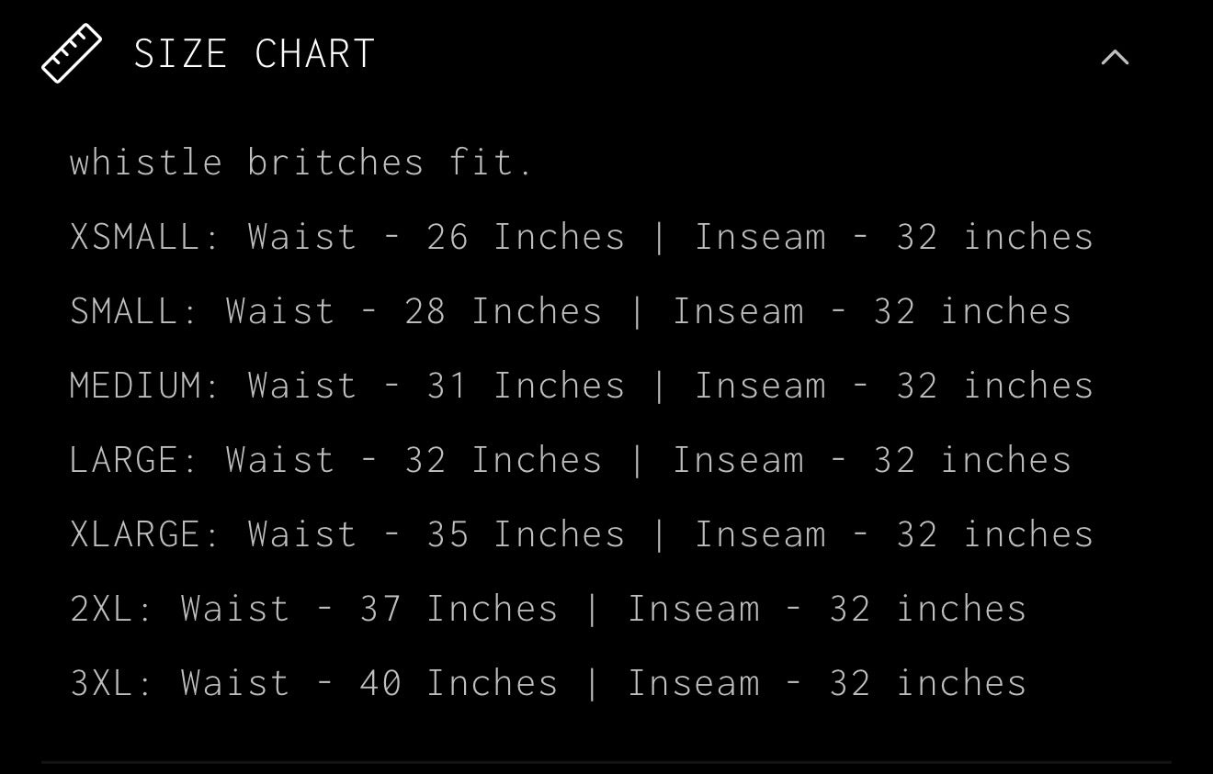
Task: Click the 3XL waist 40 Inches value
Action: pyautogui.click(x=459, y=683)
